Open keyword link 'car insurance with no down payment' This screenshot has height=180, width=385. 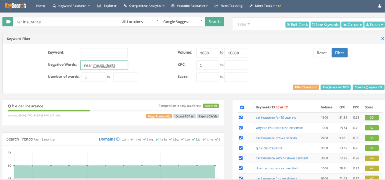pos(282,158)
